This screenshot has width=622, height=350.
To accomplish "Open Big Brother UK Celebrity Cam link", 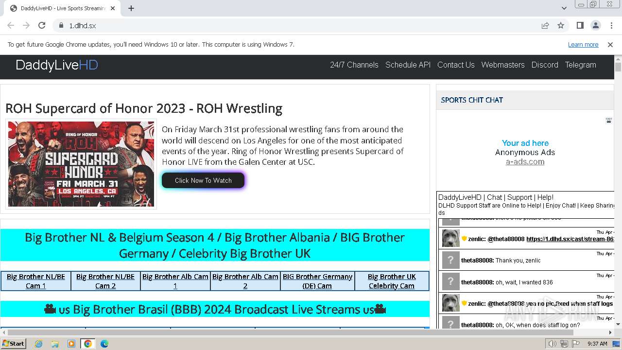I will pyautogui.click(x=392, y=281).
